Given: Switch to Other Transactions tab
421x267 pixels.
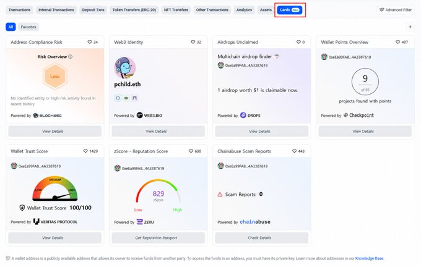Looking at the screenshot, I should (x=212, y=10).
